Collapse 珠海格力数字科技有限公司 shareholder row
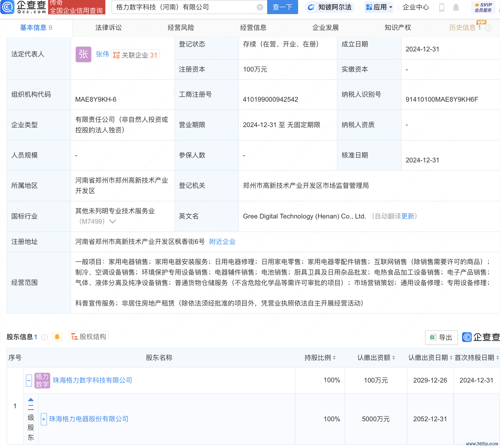Screen dimensions: 500x448 click(29, 381)
